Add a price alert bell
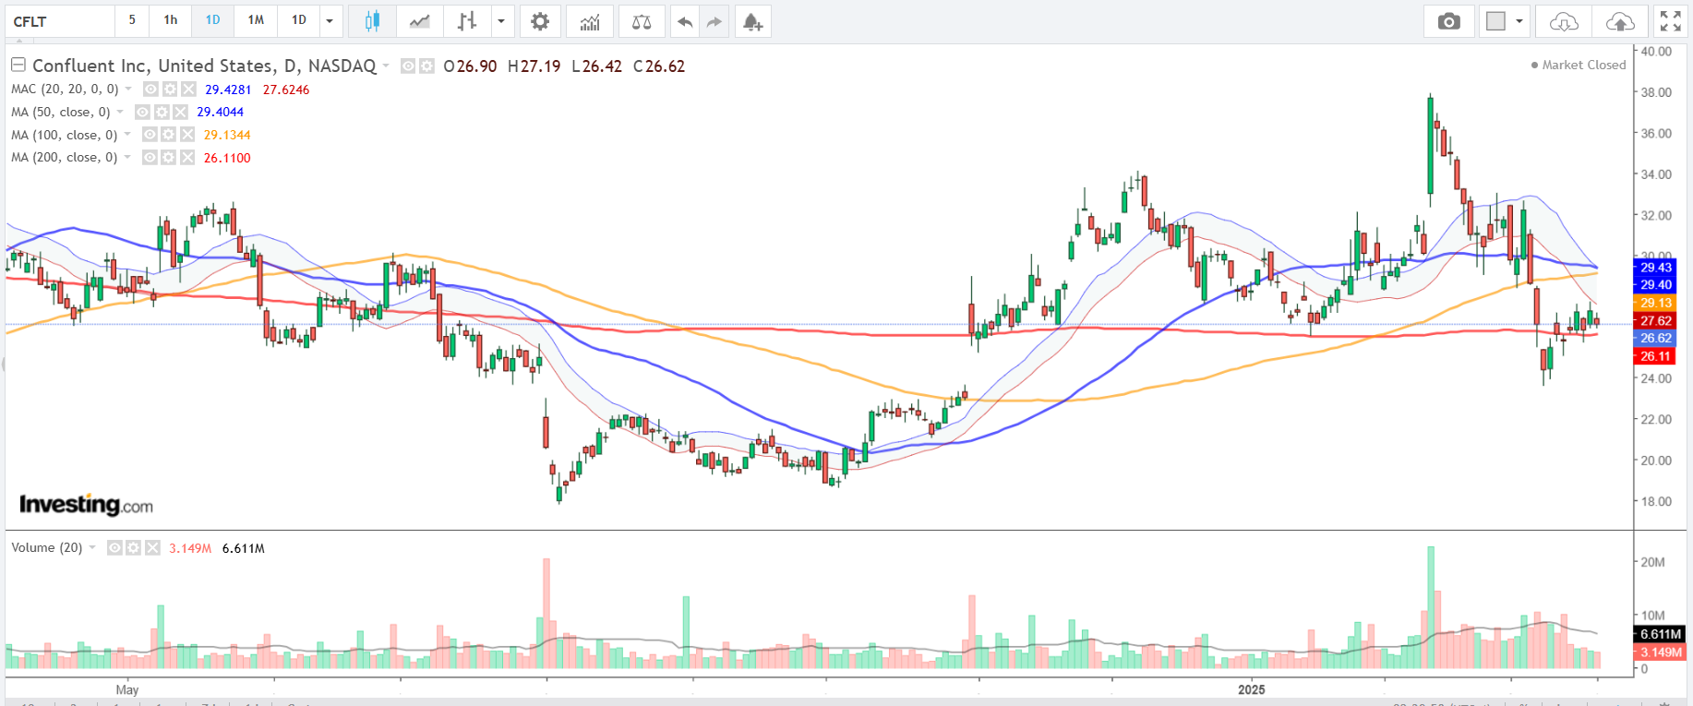 (753, 21)
